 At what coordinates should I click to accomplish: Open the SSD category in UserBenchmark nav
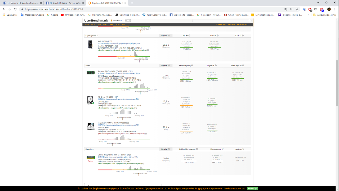point(99,24)
